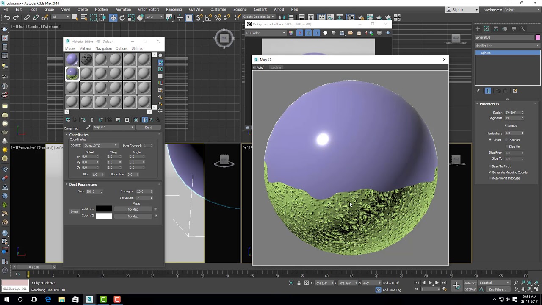Open the Rendering menu

pyautogui.click(x=174, y=9)
